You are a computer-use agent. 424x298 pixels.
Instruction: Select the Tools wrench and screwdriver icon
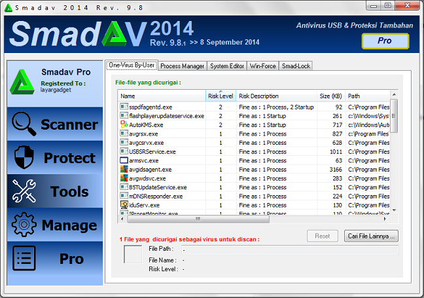[x=24, y=191]
